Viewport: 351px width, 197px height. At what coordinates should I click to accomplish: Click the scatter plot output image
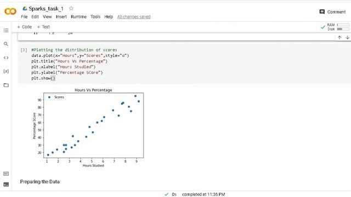coord(88,128)
